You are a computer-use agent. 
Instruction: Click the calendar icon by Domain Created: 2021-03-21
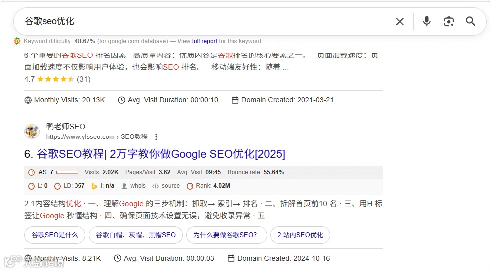[235, 100]
